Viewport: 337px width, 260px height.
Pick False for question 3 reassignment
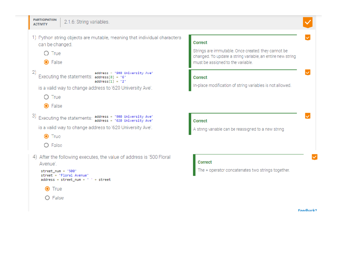(46, 145)
